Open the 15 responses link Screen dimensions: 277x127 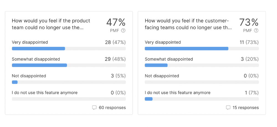pos(246,108)
